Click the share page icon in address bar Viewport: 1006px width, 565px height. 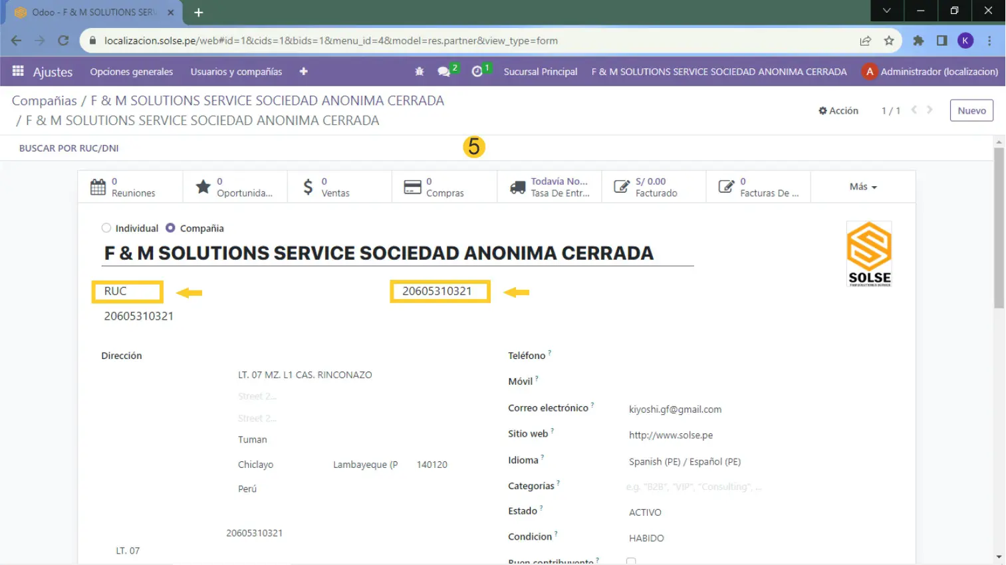click(x=865, y=41)
